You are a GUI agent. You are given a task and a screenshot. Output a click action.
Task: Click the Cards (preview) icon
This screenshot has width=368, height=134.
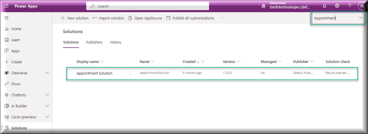(x=6, y=117)
